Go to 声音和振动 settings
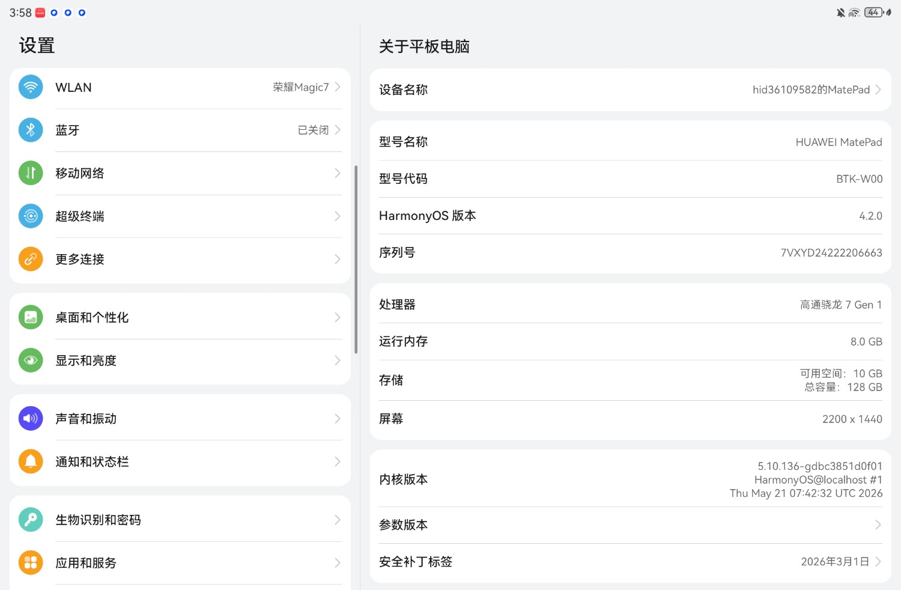This screenshot has height=590, width=901. tap(180, 418)
